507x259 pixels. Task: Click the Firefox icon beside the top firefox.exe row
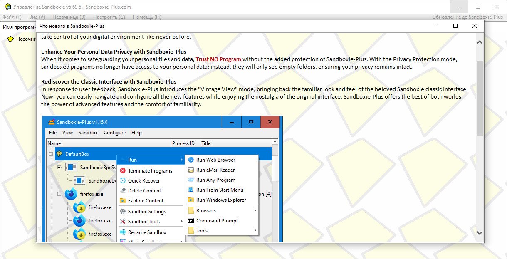(71, 194)
